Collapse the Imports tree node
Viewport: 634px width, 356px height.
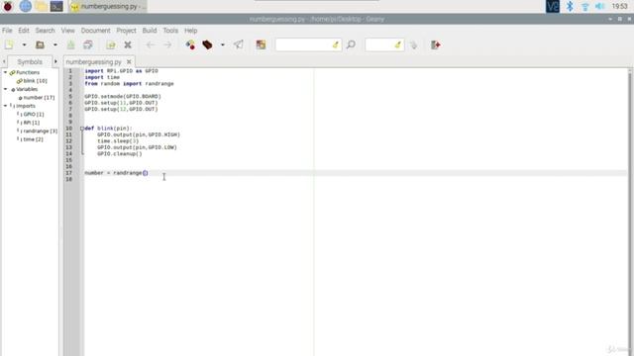6,106
